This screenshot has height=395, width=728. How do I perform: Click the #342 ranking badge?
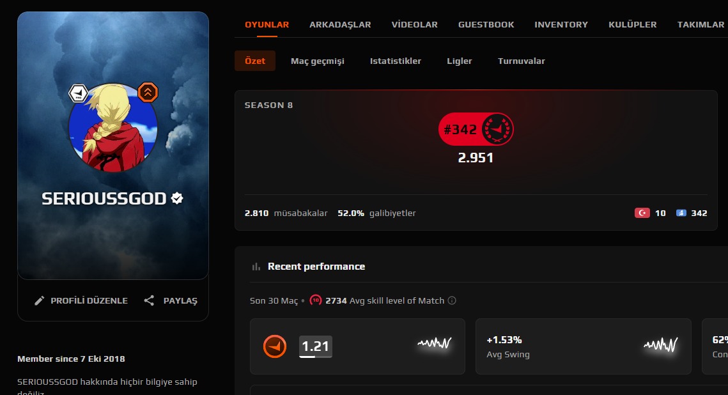(x=476, y=129)
